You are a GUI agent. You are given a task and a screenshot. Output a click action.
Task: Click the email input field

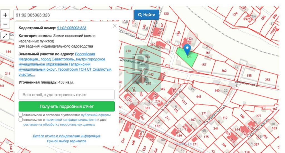tap(67, 95)
